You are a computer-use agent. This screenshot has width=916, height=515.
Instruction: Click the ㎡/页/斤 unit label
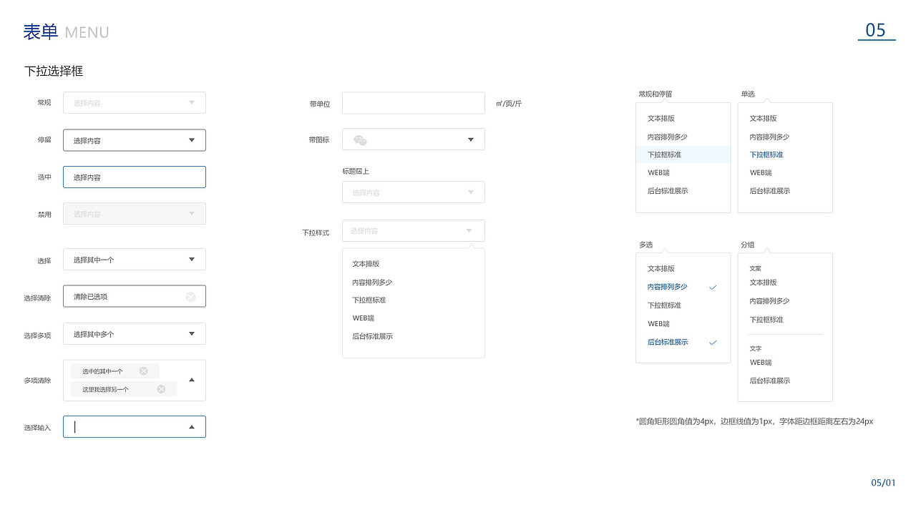coord(509,104)
